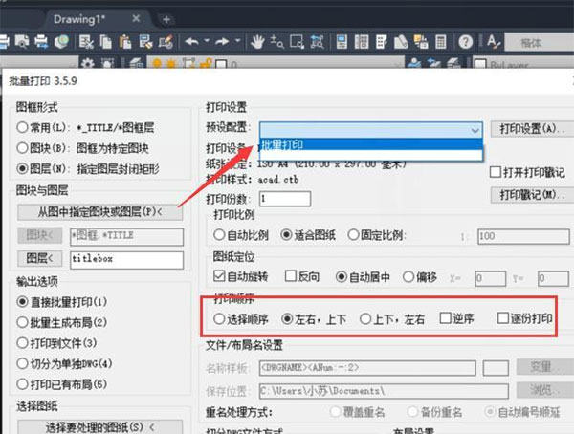Click the Zoom Previous icon

(x=317, y=42)
